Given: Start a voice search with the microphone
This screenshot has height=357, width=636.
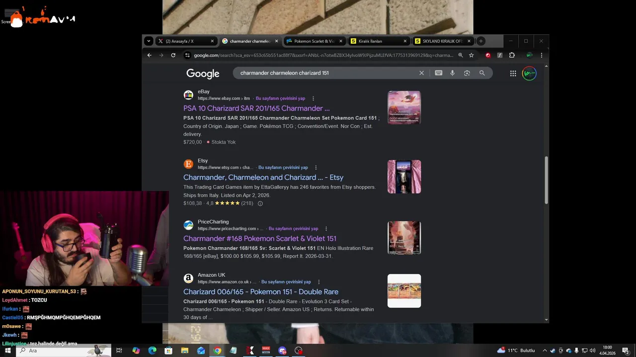Looking at the screenshot, I should pyautogui.click(x=452, y=73).
